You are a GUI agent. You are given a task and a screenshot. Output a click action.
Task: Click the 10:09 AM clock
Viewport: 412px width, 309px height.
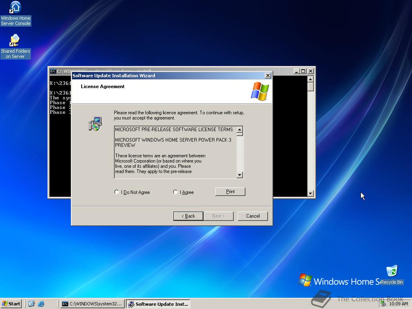[398, 304]
